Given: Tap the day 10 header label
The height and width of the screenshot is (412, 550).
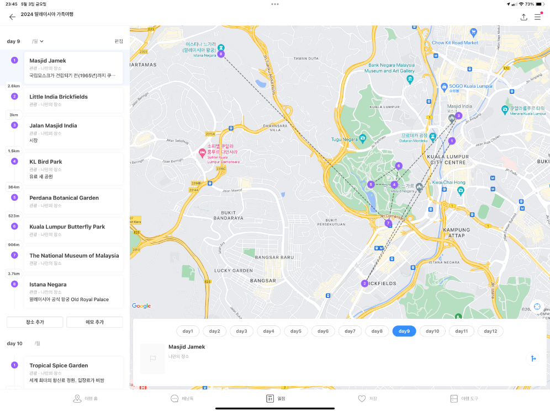Looking at the screenshot, I should tap(15, 343).
